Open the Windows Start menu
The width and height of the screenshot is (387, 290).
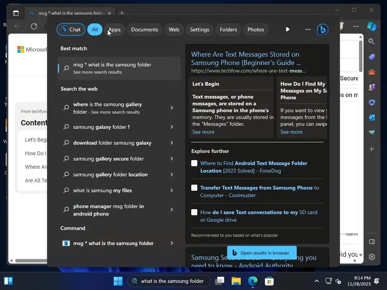[118, 281]
